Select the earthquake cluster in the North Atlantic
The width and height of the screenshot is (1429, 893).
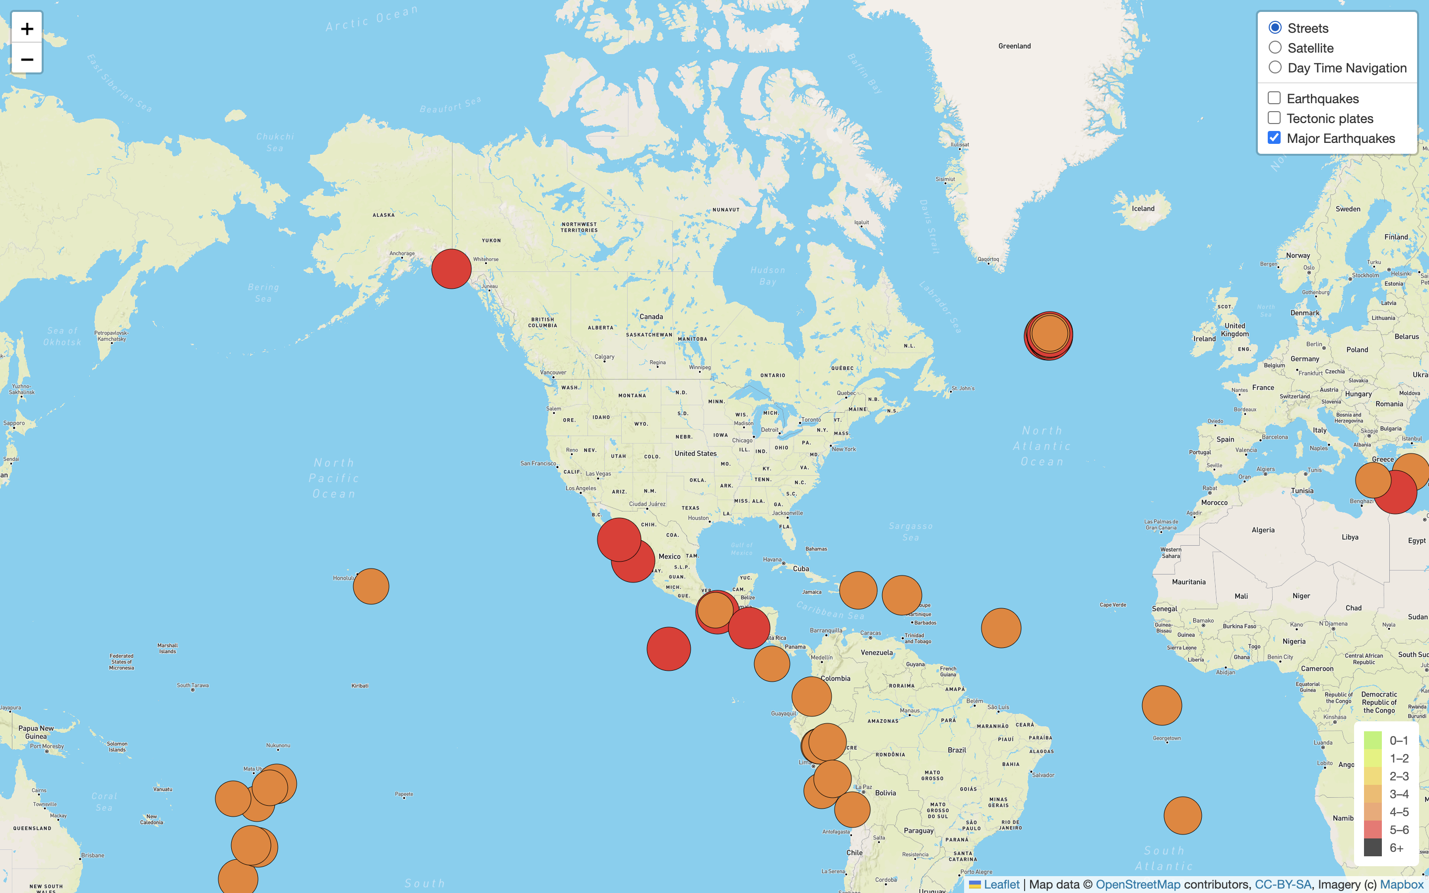coord(1050,335)
